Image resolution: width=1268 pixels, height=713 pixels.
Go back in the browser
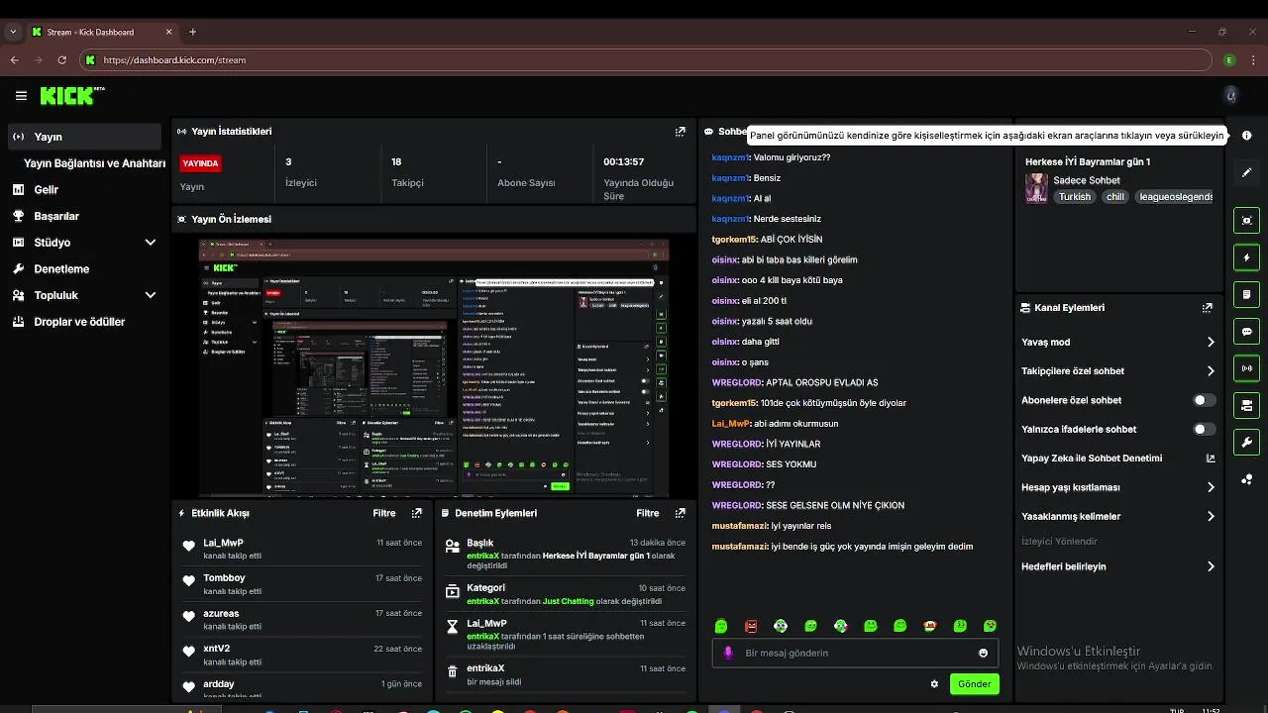pyautogui.click(x=14, y=60)
